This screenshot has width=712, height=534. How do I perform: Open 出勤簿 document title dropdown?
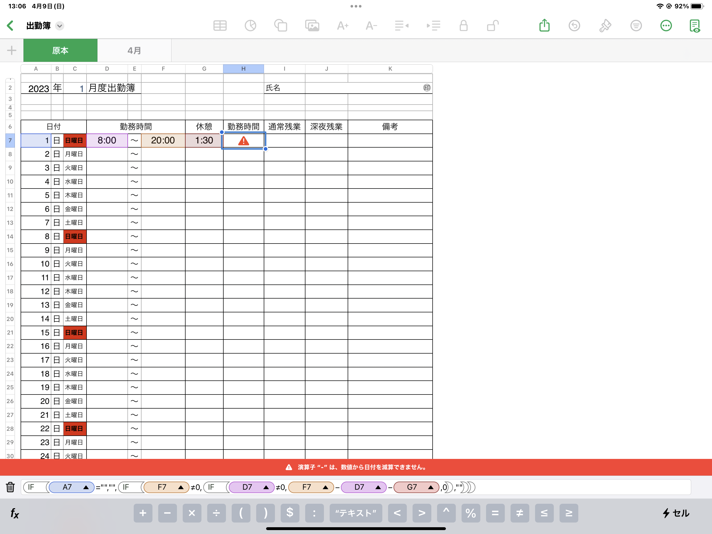coord(59,26)
